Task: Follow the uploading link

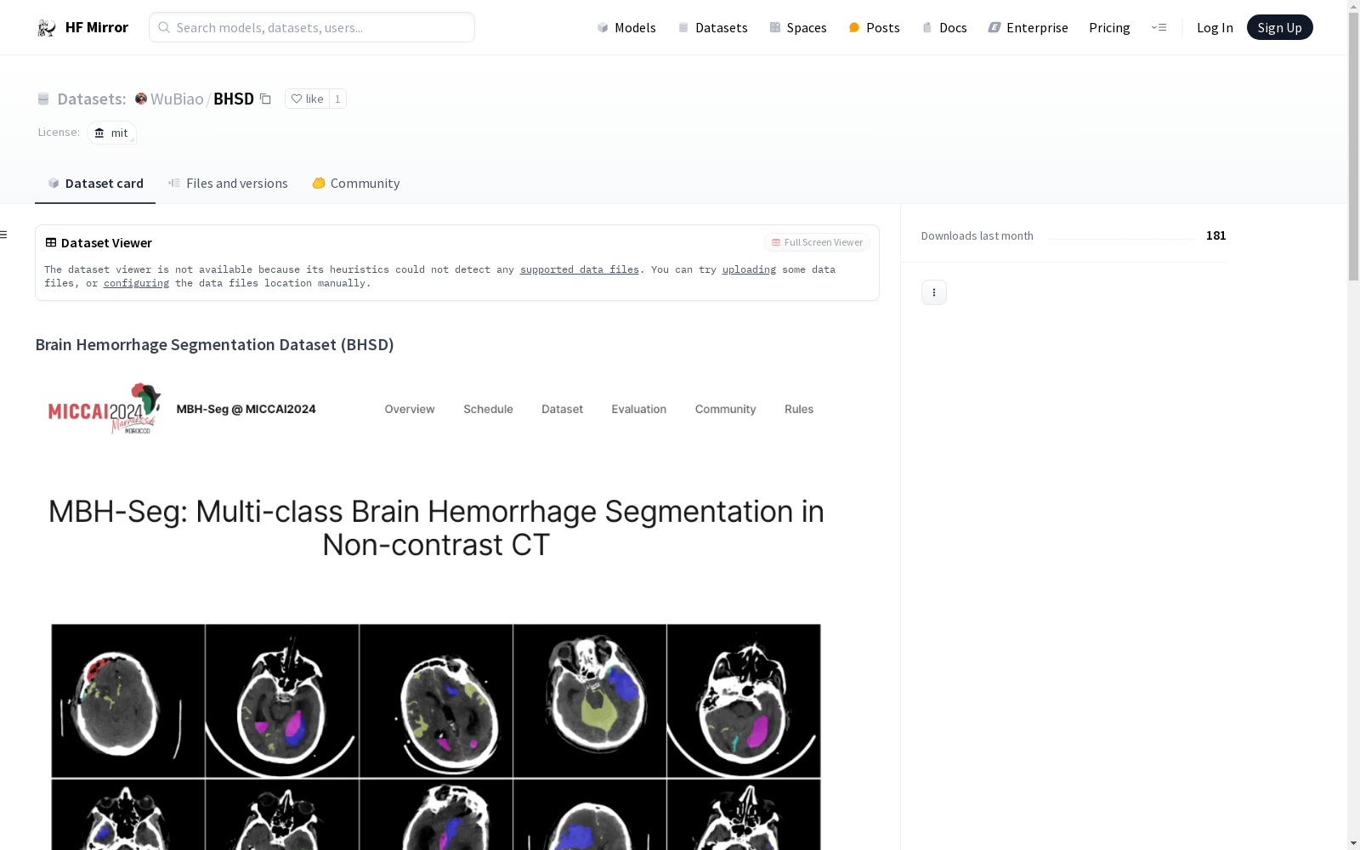Action: tap(749, 269)
